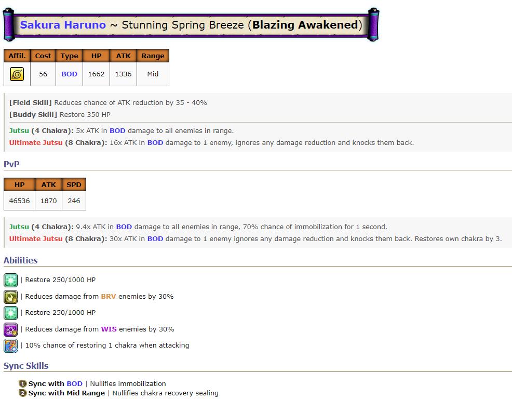
Task: Click BOD link in PvP 30x Ultimate Jutsu line
Action: point(155,239)
